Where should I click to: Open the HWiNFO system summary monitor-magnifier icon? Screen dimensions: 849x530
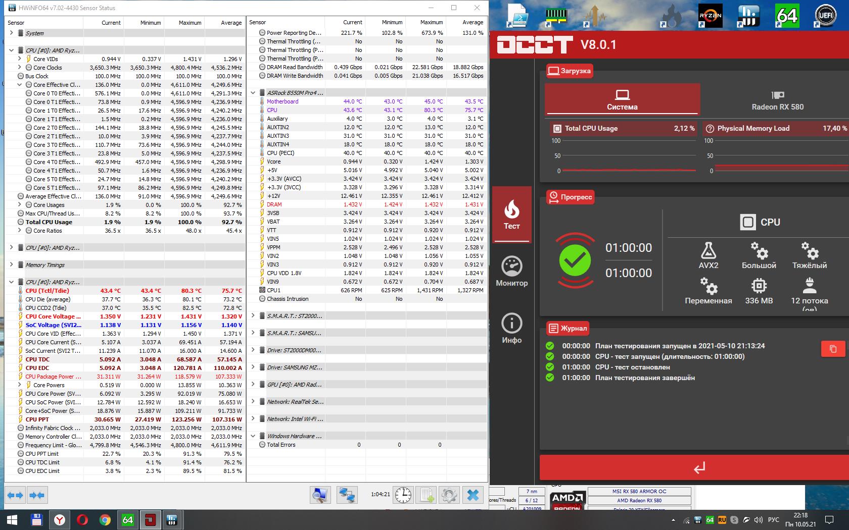320,495
